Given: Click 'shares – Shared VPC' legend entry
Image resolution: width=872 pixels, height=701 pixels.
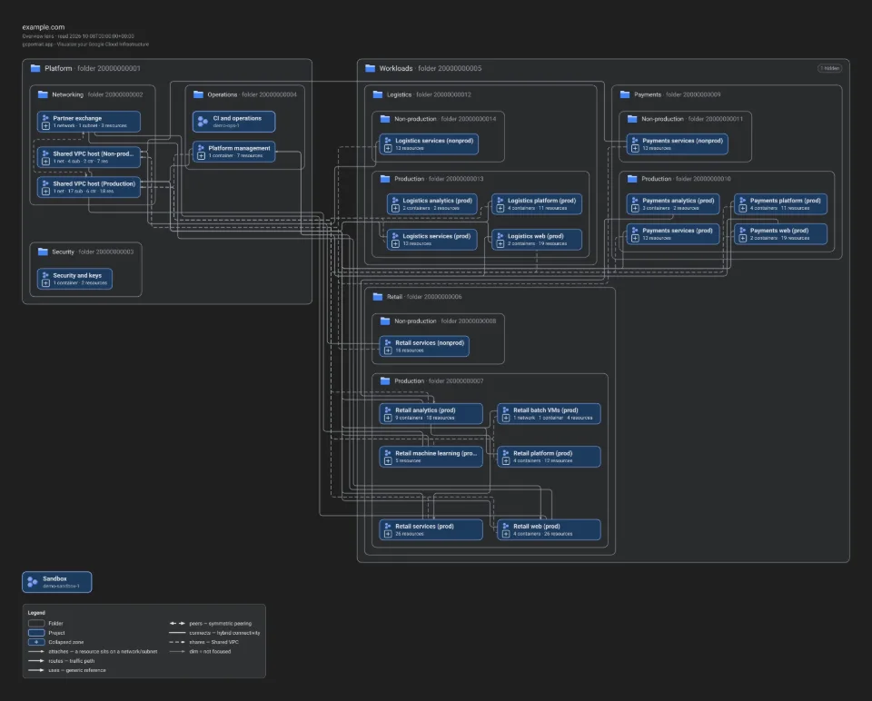Looking at the screenshot, I should tap(203, 642).
